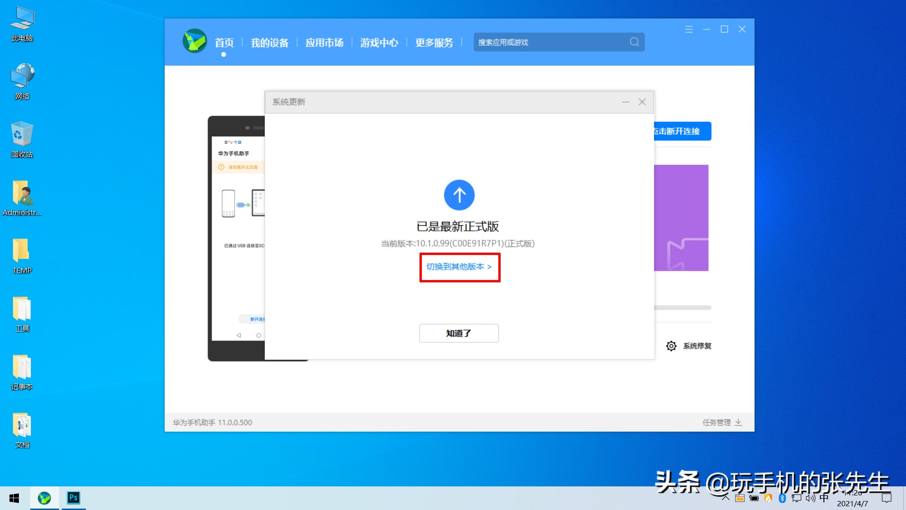Screen dimensions: 906x510
Task: Click the blue up-arrow update icon
Action: pyautogui.click(x=459, y=195)
